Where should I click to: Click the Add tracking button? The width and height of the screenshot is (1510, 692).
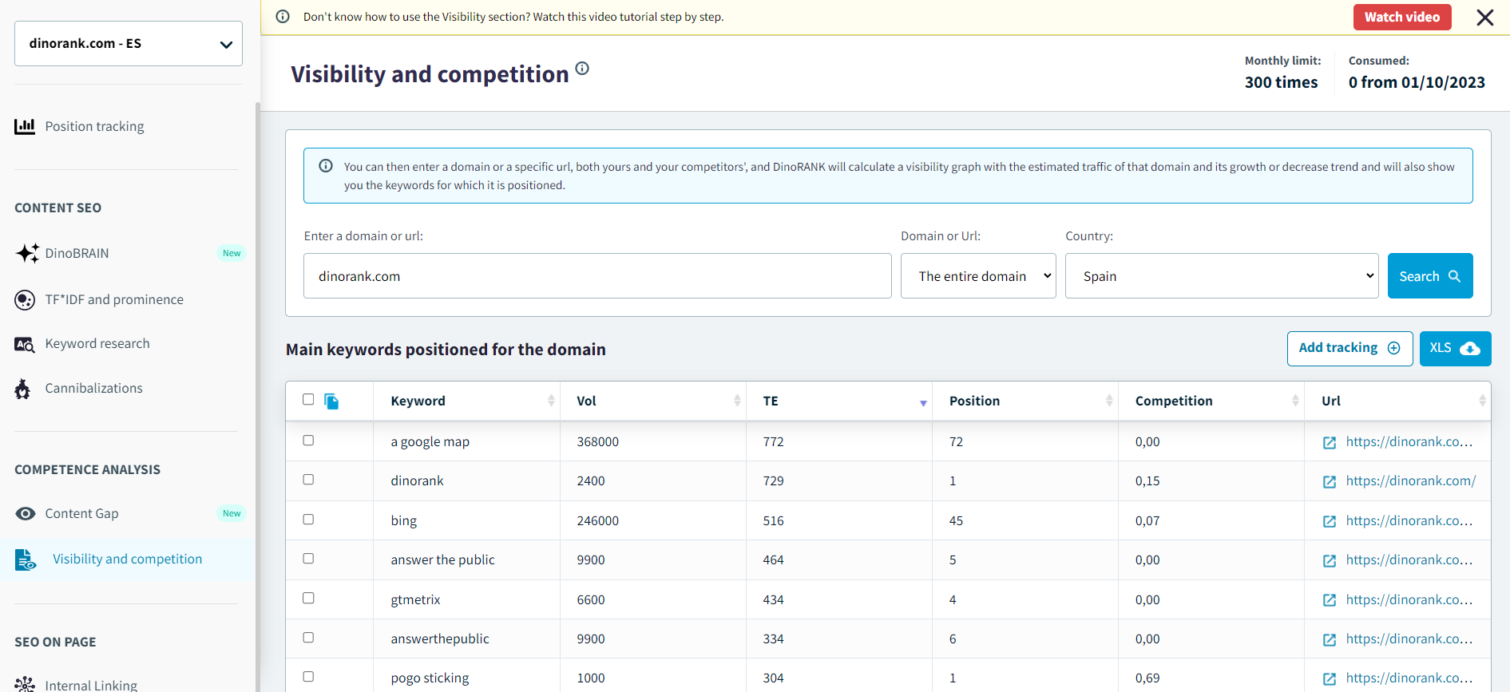click(x=1349, y=349)
